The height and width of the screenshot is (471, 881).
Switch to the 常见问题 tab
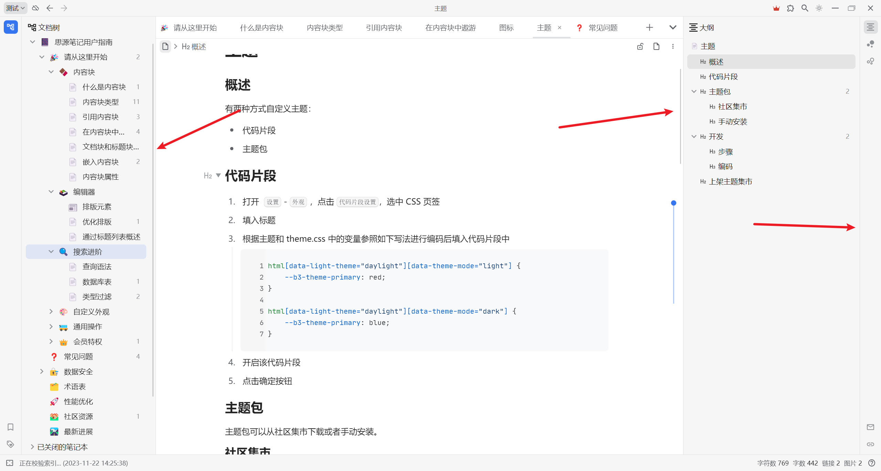tap(603, 28)
